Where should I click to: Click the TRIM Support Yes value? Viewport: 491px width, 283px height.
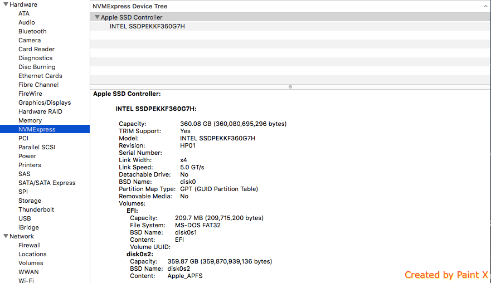point(185,131)
